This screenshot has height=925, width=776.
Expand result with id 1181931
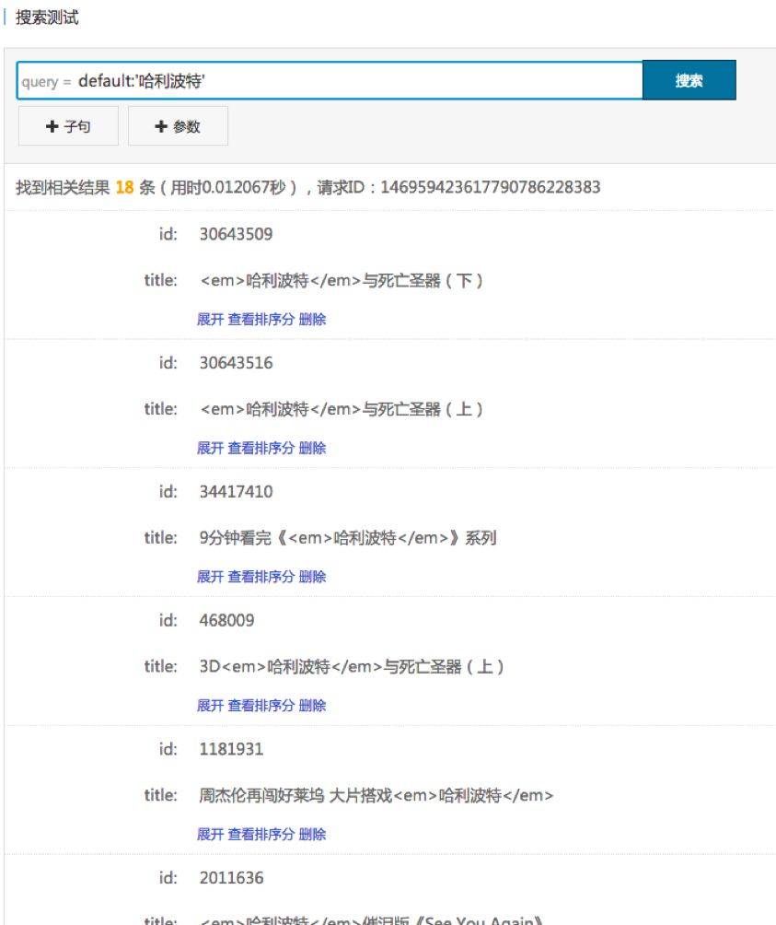click(211, 834)
